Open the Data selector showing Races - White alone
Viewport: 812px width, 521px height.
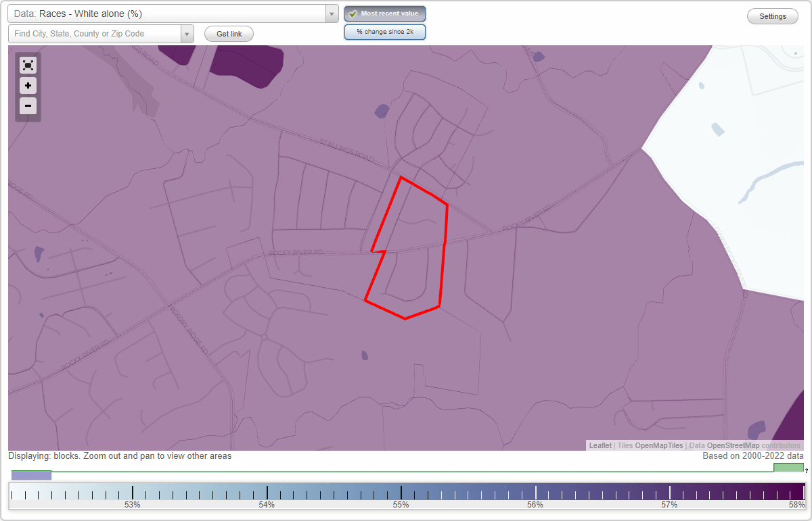pos(162,13)
